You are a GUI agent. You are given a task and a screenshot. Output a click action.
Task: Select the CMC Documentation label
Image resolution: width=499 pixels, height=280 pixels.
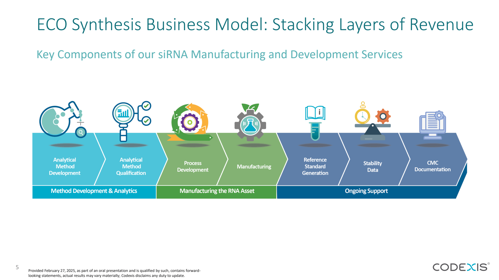(x=433, y=166)
